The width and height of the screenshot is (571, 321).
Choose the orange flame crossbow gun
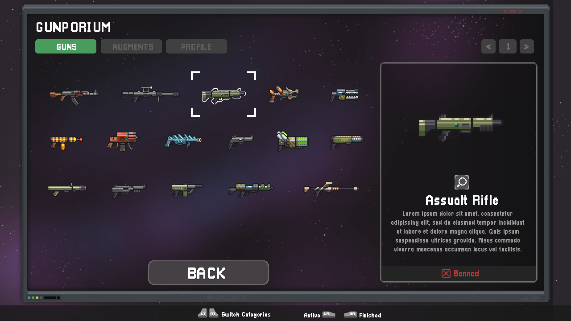(x=284, y=94)
